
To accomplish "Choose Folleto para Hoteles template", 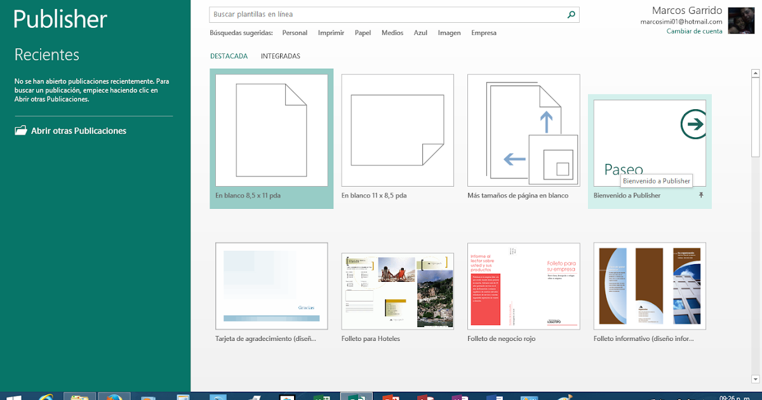I will tap(398, 293).
